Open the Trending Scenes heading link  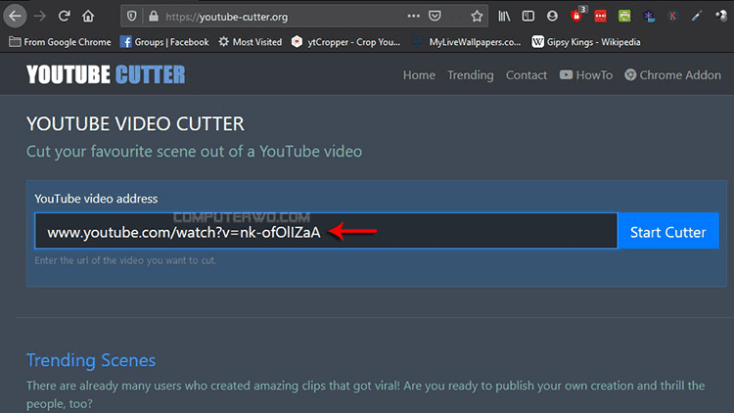tap(91, 360)
